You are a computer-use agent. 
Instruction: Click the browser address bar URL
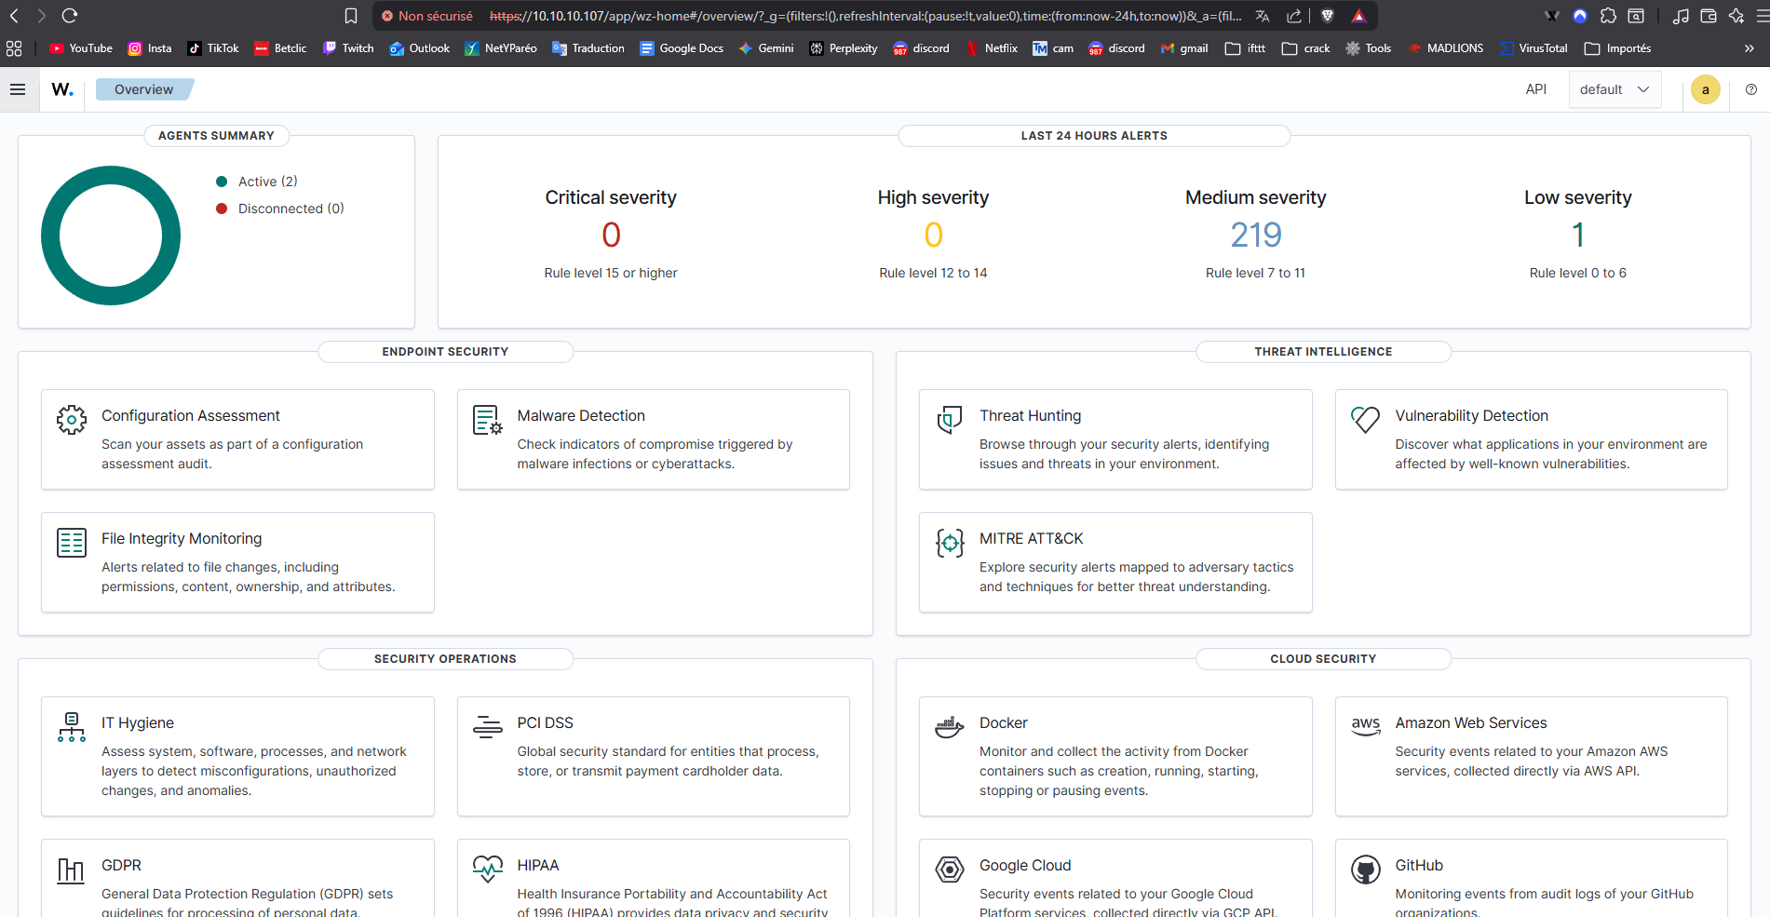(x=866, y=16)
